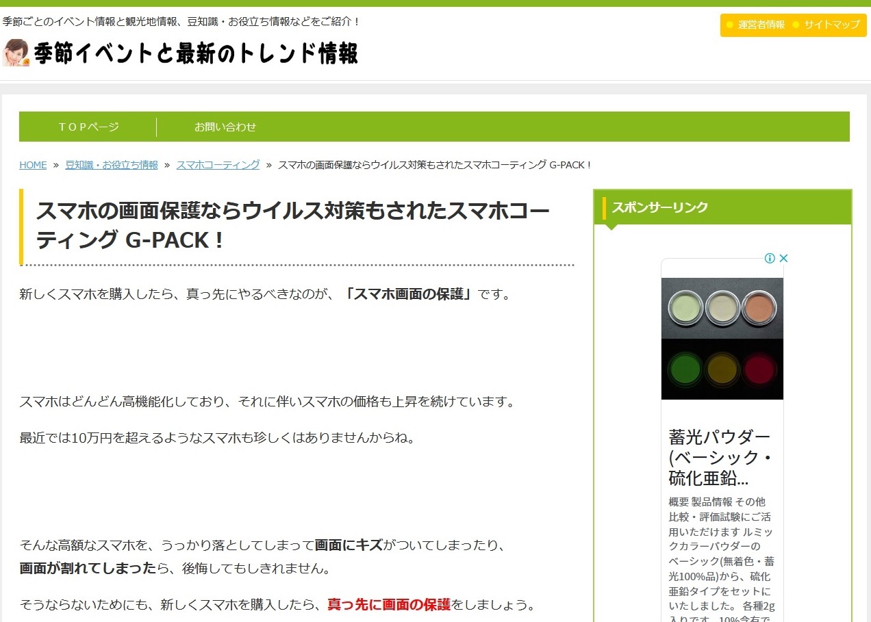Click the site avatar logo image
Viewport: 871px width, 622px height.
tap(16, 53)
